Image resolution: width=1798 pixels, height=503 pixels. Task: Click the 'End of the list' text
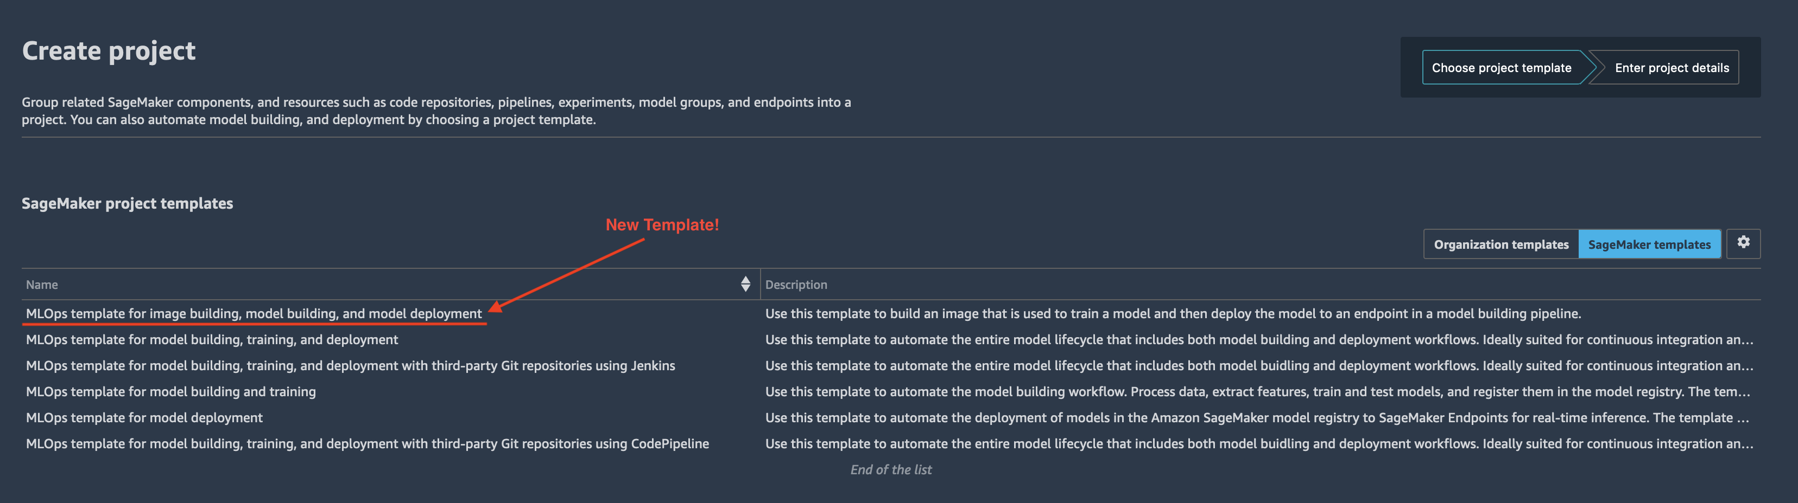pos(891,470)
